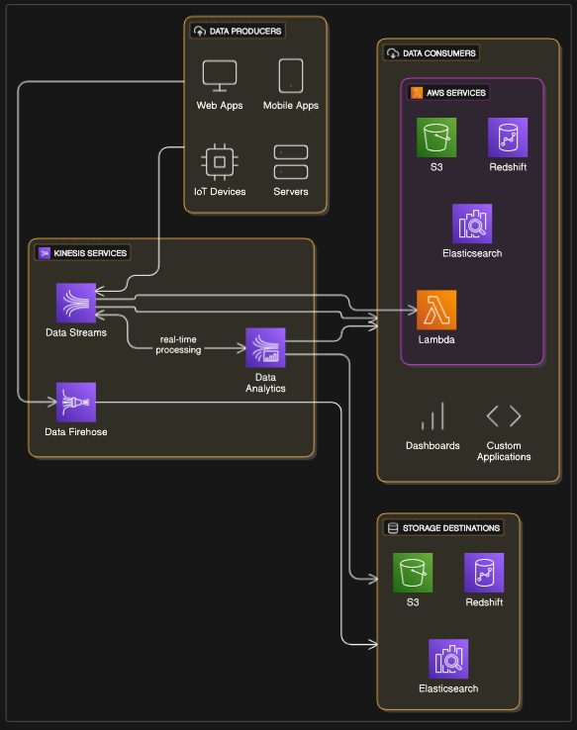
Task: Select Elasticsearch icon in AWS Services group
Action: (472, 224)
